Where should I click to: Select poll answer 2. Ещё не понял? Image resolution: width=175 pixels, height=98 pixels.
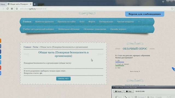click(x=122, y=64)
